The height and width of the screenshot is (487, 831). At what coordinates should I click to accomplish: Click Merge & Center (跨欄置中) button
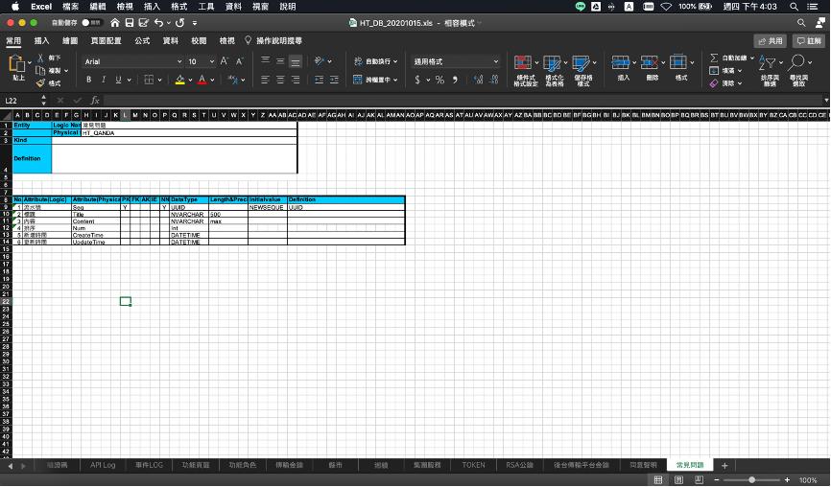375,80
